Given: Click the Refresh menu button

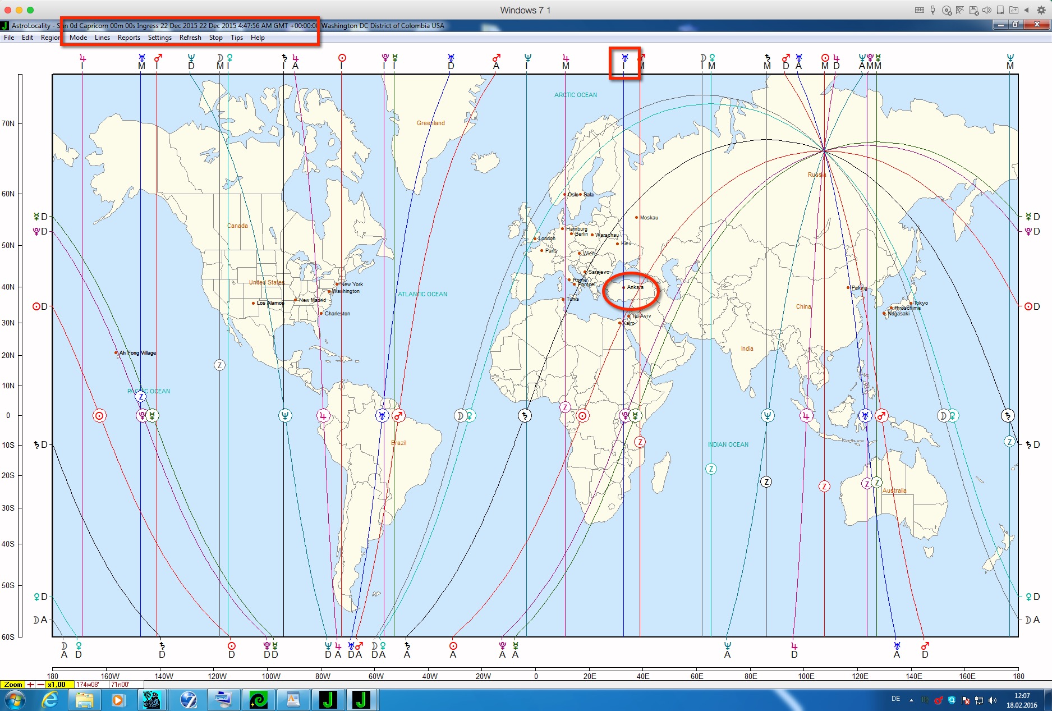Looking at the screenshot, I should pos(190,38).
